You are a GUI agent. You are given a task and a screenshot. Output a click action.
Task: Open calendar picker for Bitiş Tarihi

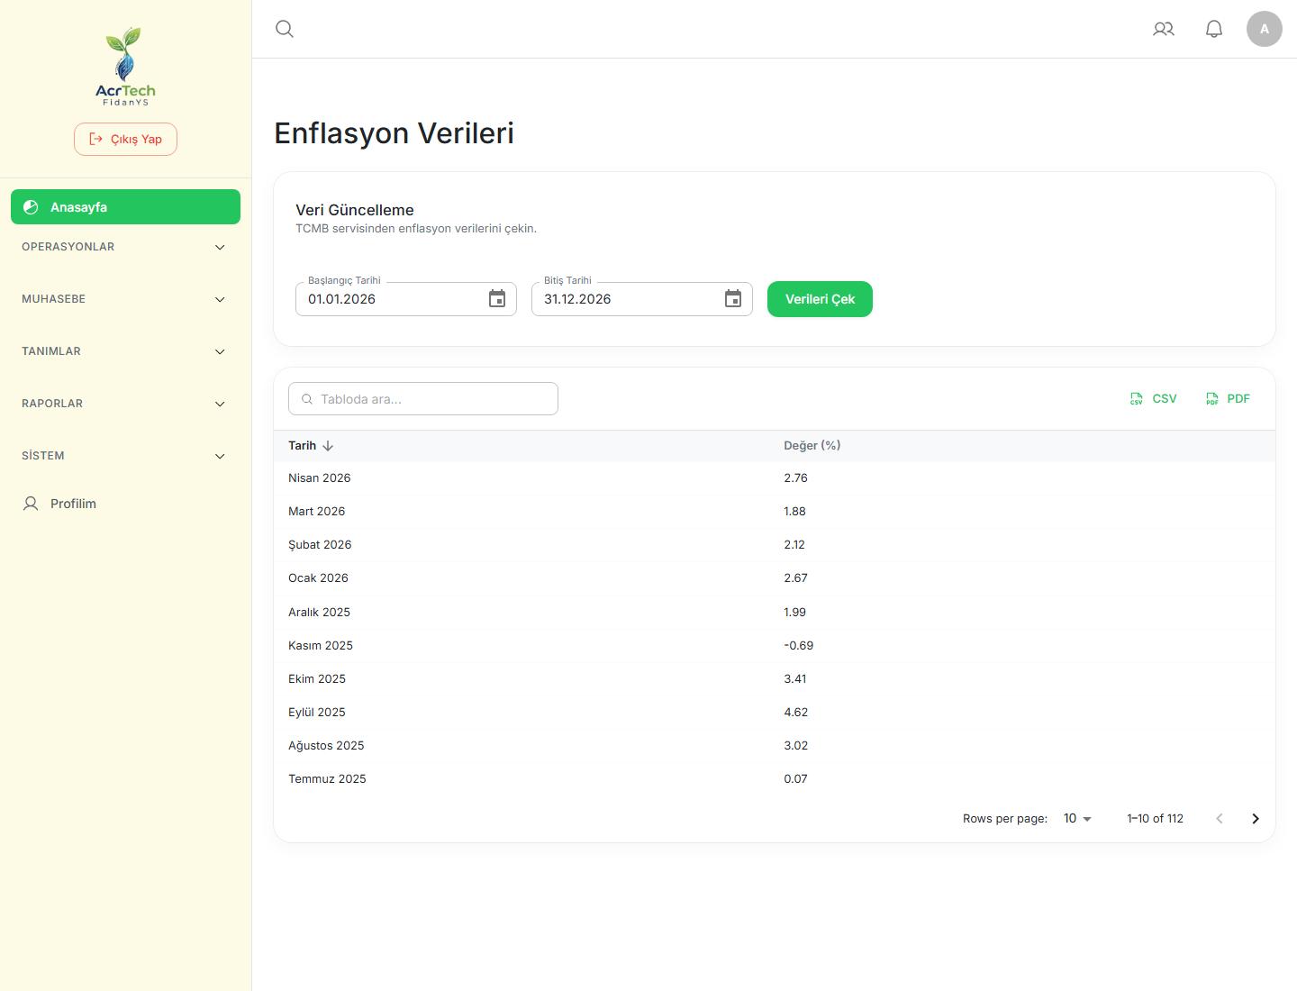(x=733, y=299)
